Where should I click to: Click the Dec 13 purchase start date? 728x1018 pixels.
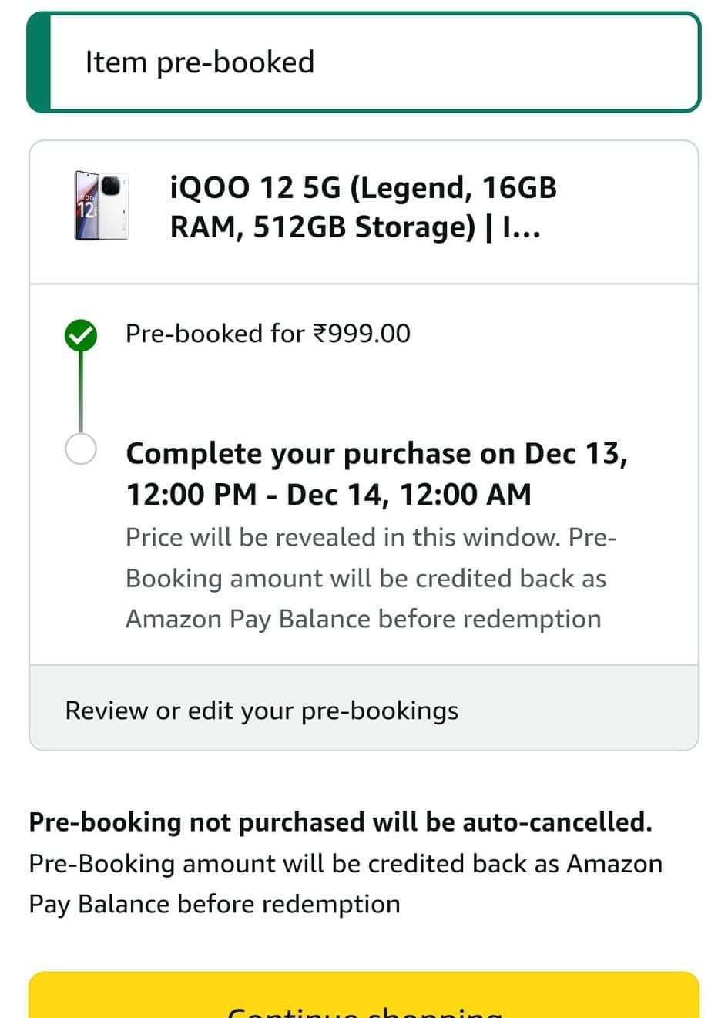coord(572,454)
